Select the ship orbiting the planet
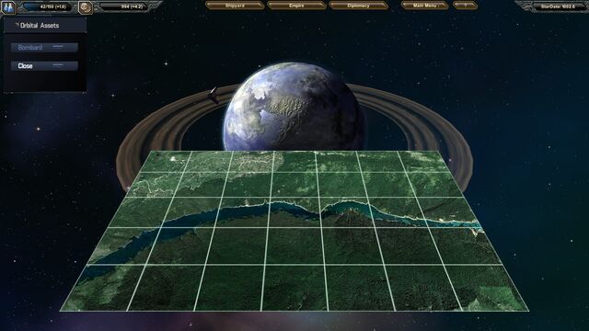This screenshot has height=331, width=589. click(x=214, y=96)
